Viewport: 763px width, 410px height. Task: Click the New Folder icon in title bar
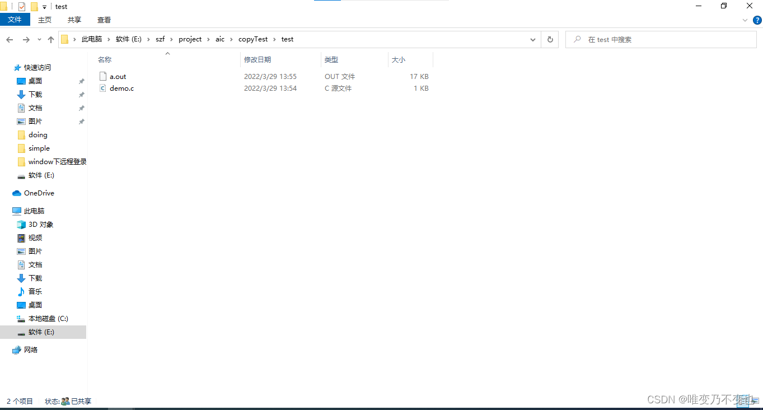tap(34, 7)
